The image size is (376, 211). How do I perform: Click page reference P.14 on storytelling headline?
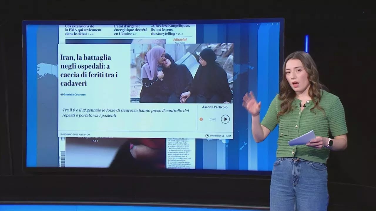click(181, 33)
